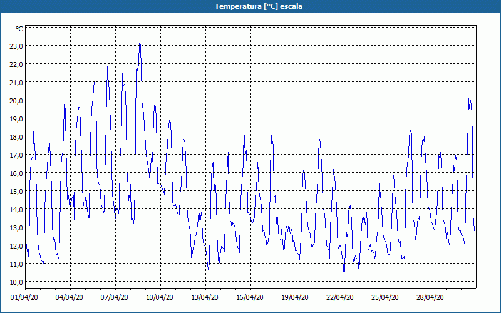Viewport: 501px width, 313px height.
Task: Click the 11,0 temperature axis value
Action: [16, 264]
